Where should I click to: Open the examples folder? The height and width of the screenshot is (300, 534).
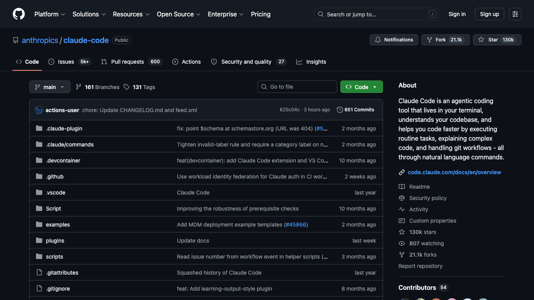point(58,225)
